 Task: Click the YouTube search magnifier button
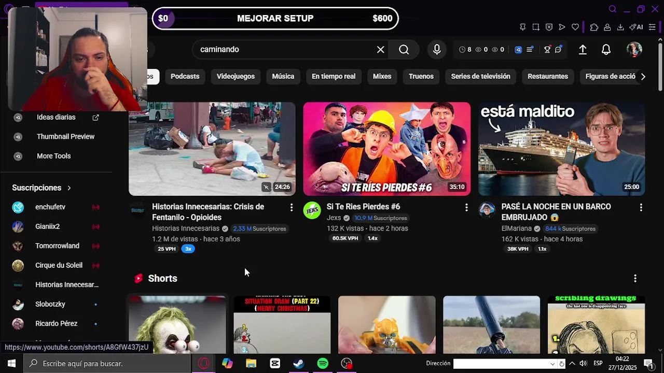pos(404,50)
